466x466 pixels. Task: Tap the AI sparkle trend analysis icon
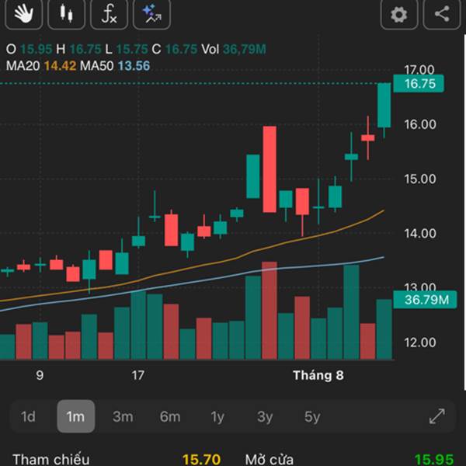point(151,13)
